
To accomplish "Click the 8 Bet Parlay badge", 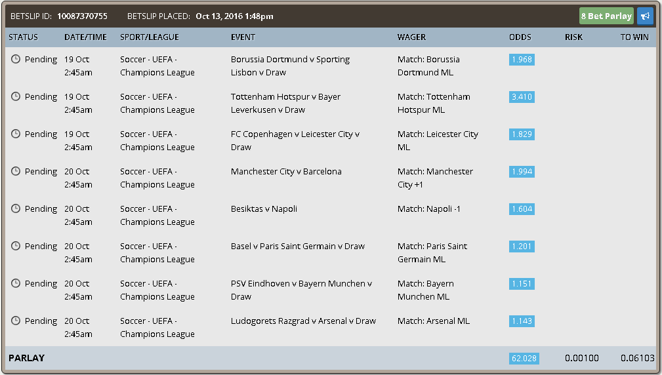I will coord(606,16).
